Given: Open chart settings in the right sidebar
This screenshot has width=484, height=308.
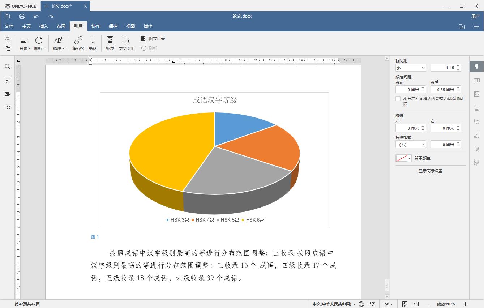Looking at the screenshot, I should click(x=477, y=135).
